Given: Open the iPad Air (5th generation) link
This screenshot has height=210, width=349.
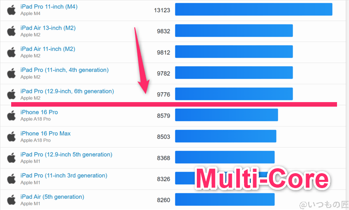Looking at the screenshot, I should [x=52, y=196].
